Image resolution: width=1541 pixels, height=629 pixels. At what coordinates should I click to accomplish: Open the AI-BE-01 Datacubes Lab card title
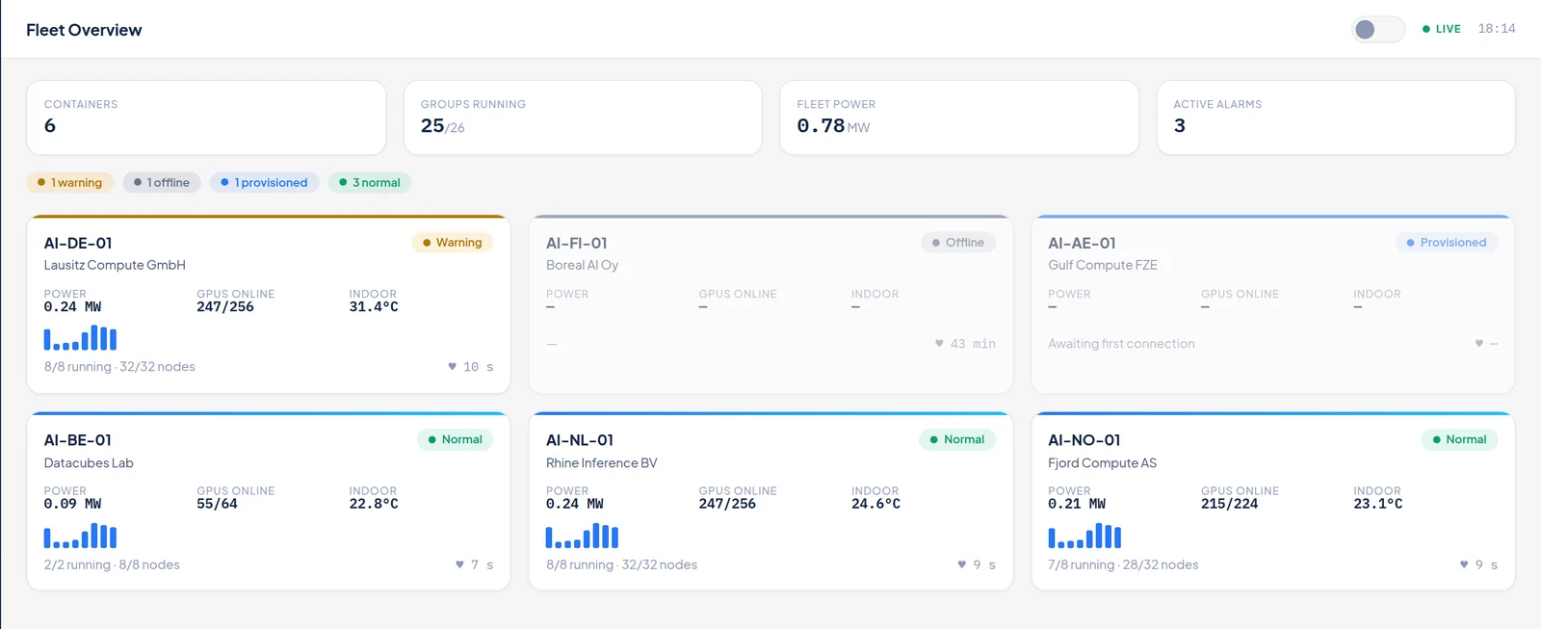[78, 440]
